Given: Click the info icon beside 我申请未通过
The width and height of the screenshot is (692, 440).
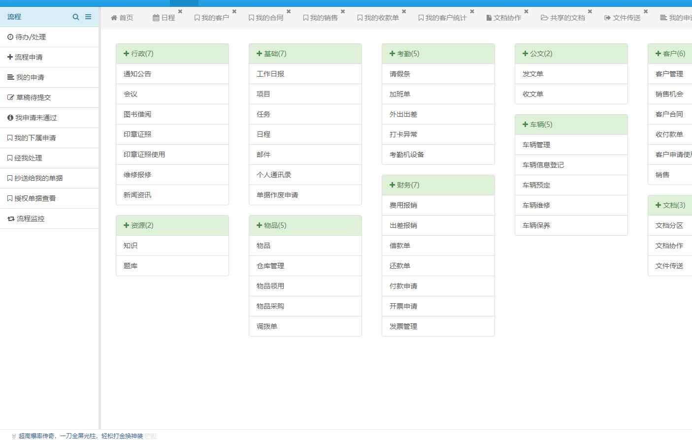Looking at the screenshot, I should pyautogui.click(x=10, y=118).
